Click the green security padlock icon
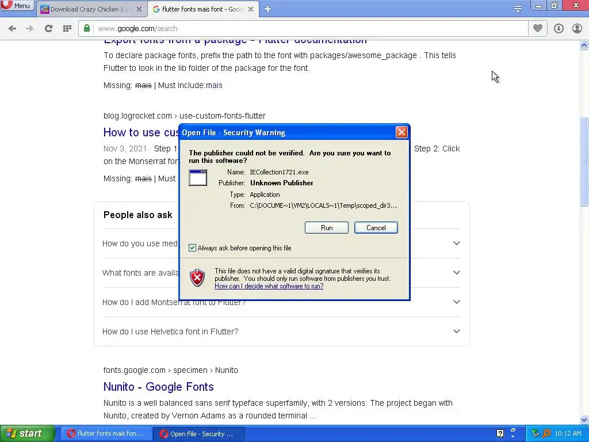This screenshot has width=589, height=442. [x=87, y=29]
